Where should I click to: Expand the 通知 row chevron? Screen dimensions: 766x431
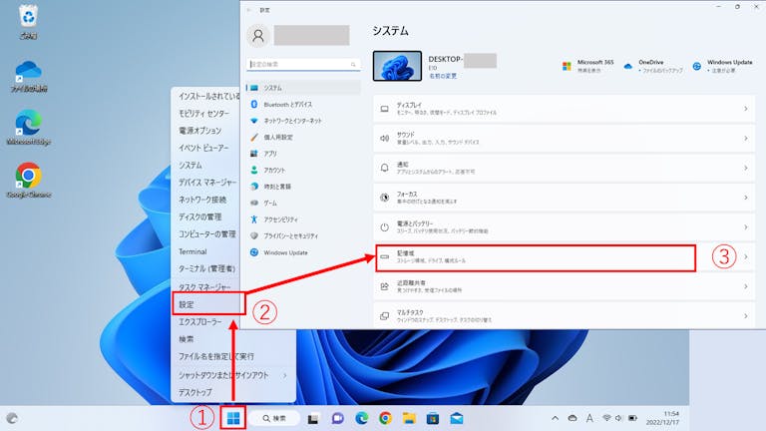point(745,168)
